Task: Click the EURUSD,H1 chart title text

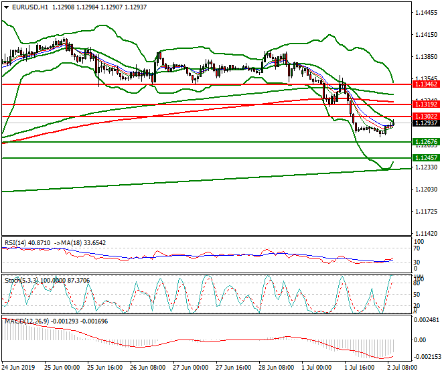Action: tap(30, 7)
